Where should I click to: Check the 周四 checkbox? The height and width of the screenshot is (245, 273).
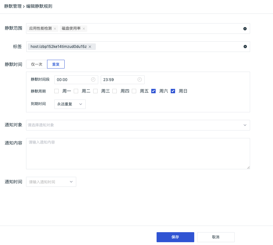point(115,91)
